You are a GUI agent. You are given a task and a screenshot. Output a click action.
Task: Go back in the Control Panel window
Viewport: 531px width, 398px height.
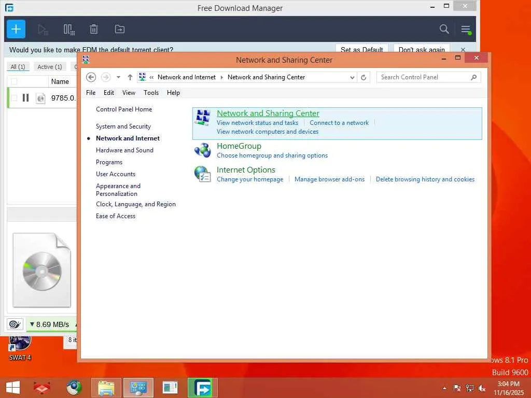pos(91,77)
